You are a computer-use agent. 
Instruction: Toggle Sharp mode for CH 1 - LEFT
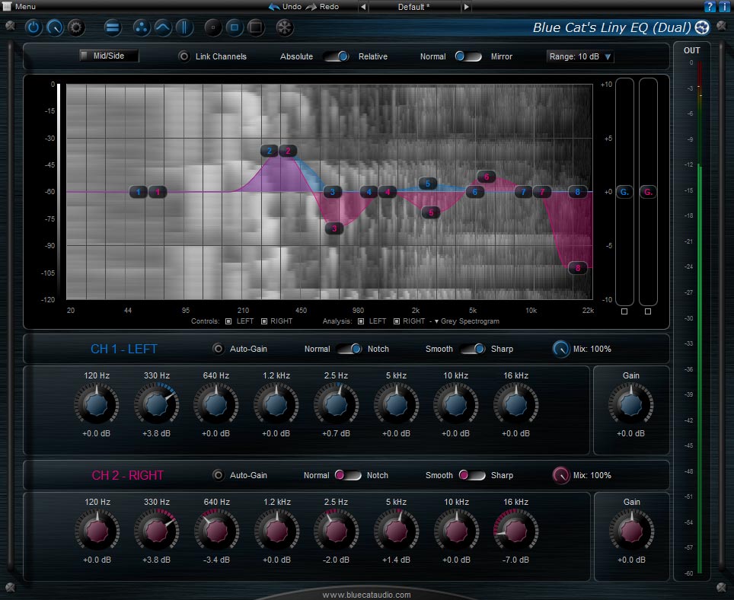[x=473, y=349]
